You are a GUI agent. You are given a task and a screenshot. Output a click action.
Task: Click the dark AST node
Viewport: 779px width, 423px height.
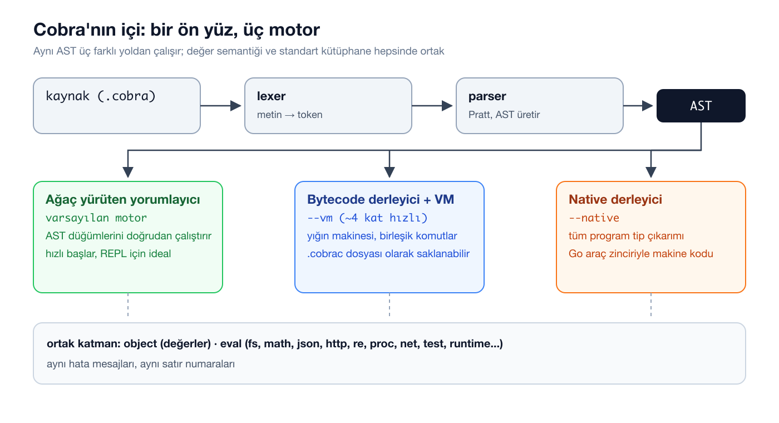(x=701, y=106)
